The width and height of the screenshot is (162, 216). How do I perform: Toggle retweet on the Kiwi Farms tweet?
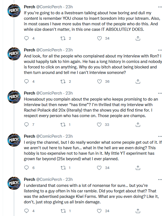point(63,211)
